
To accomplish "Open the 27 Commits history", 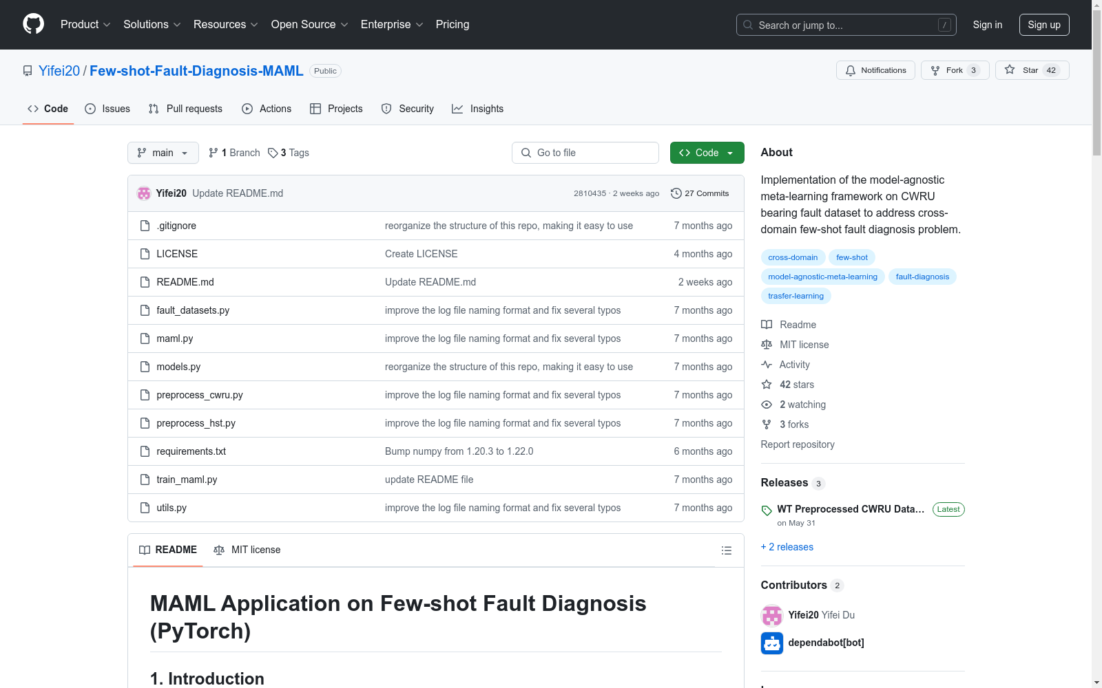I will 700,193.
